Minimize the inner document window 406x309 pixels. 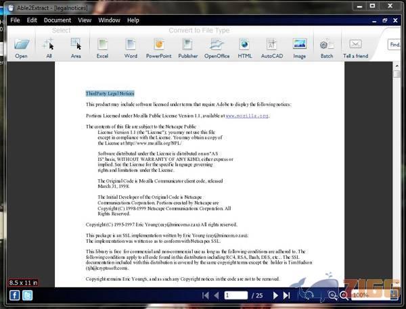click(x=374, y=21)
